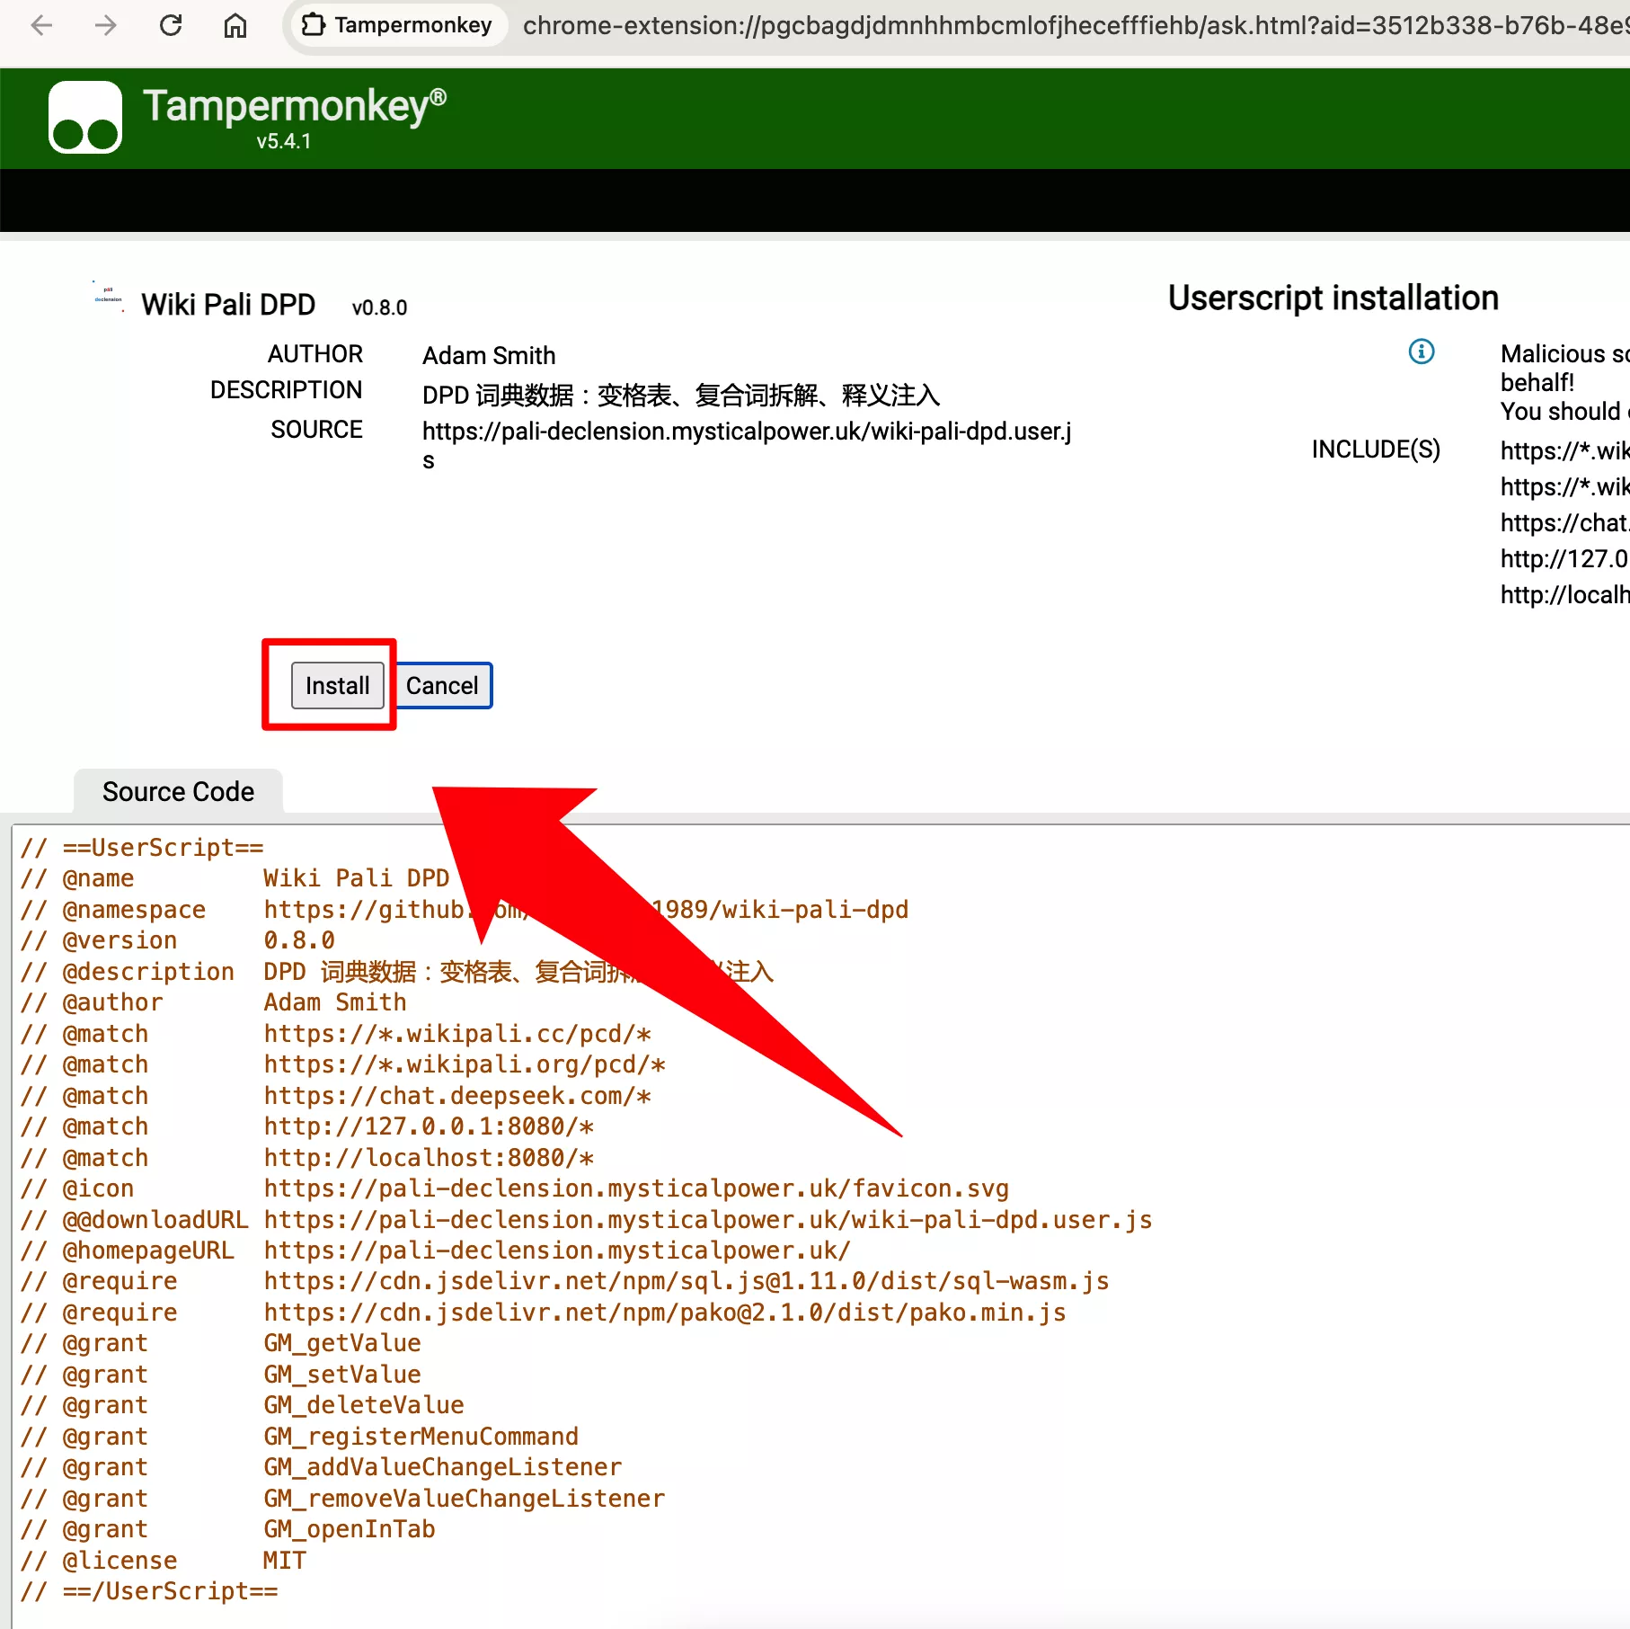Click the AUTHOR field label
The height and width of the screenshot is (1629, 1630).
(315, 354)
